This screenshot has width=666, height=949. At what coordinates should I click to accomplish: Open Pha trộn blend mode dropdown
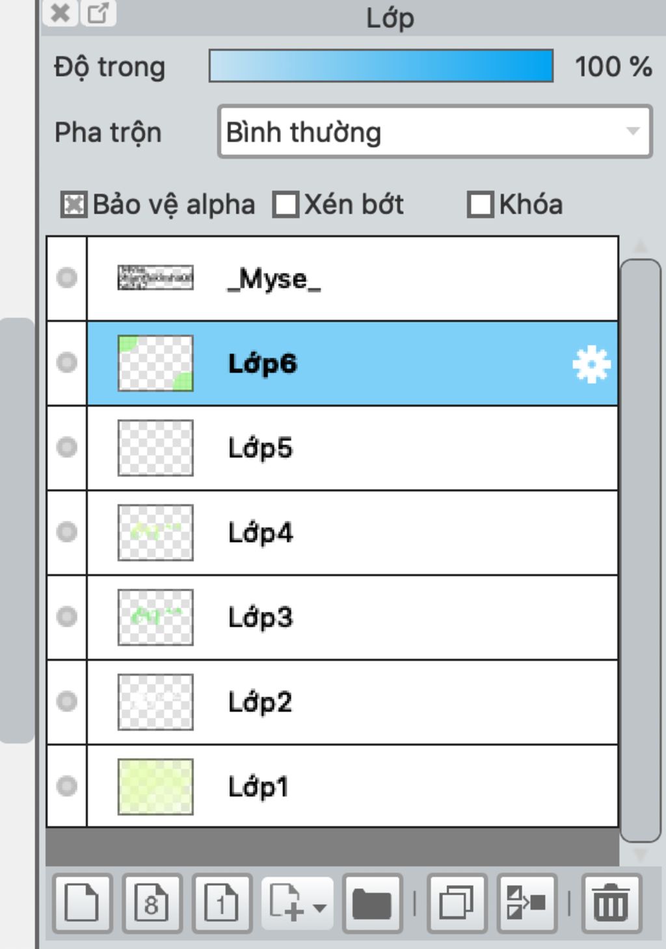click(434, 132)
